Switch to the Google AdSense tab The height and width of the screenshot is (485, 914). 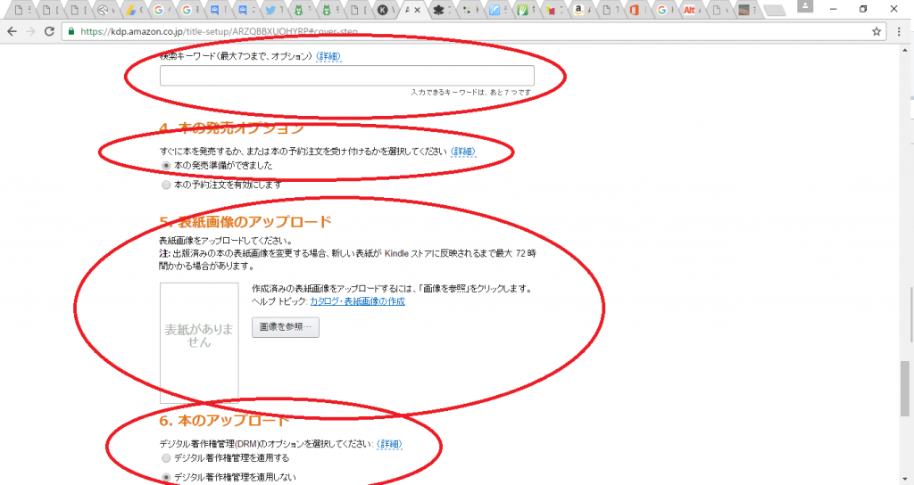(x=131, y=10)
